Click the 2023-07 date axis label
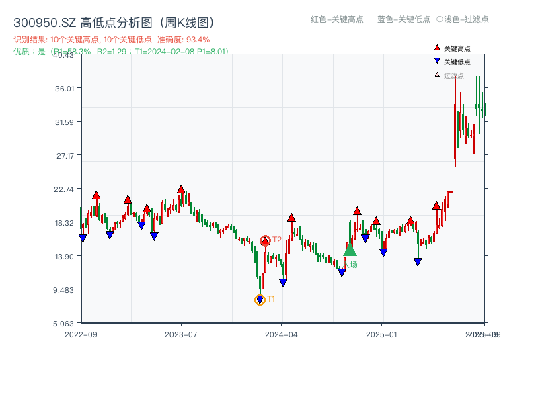This screenshot has width=538, height=403. coord(181,334)
